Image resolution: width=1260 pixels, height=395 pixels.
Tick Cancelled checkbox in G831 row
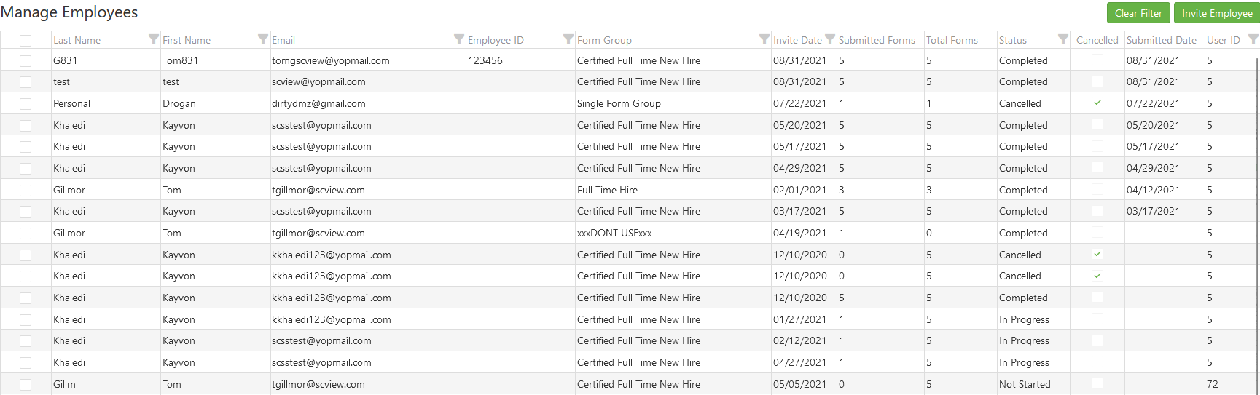[x=1097, y=60]
